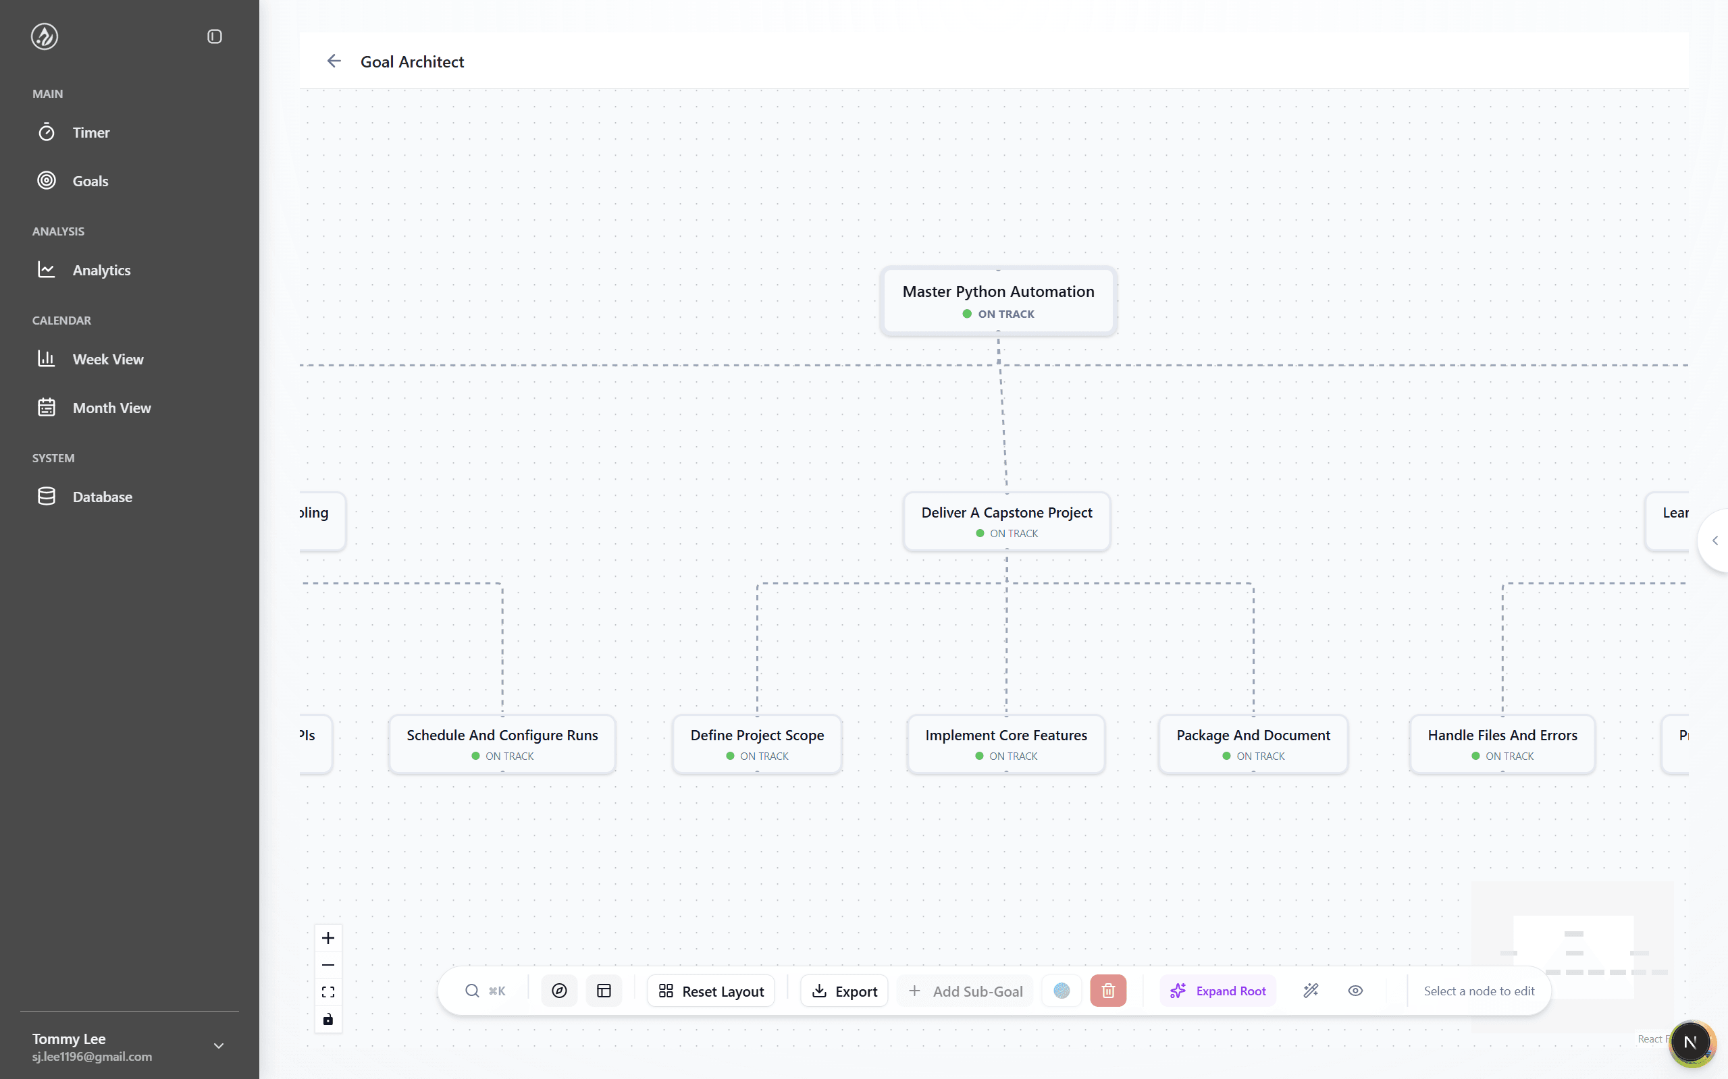The image size is (1728, 1079).
Task: Click the red trash delete button
Action: pos(1107,991)
